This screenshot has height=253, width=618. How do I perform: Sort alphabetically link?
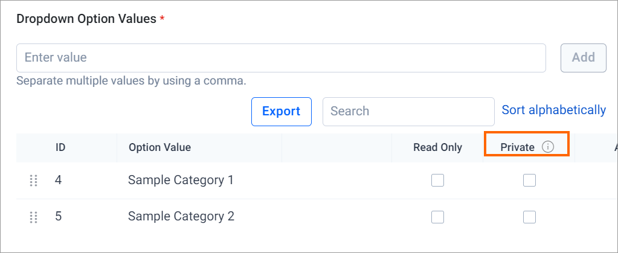[x=554, y=110]
